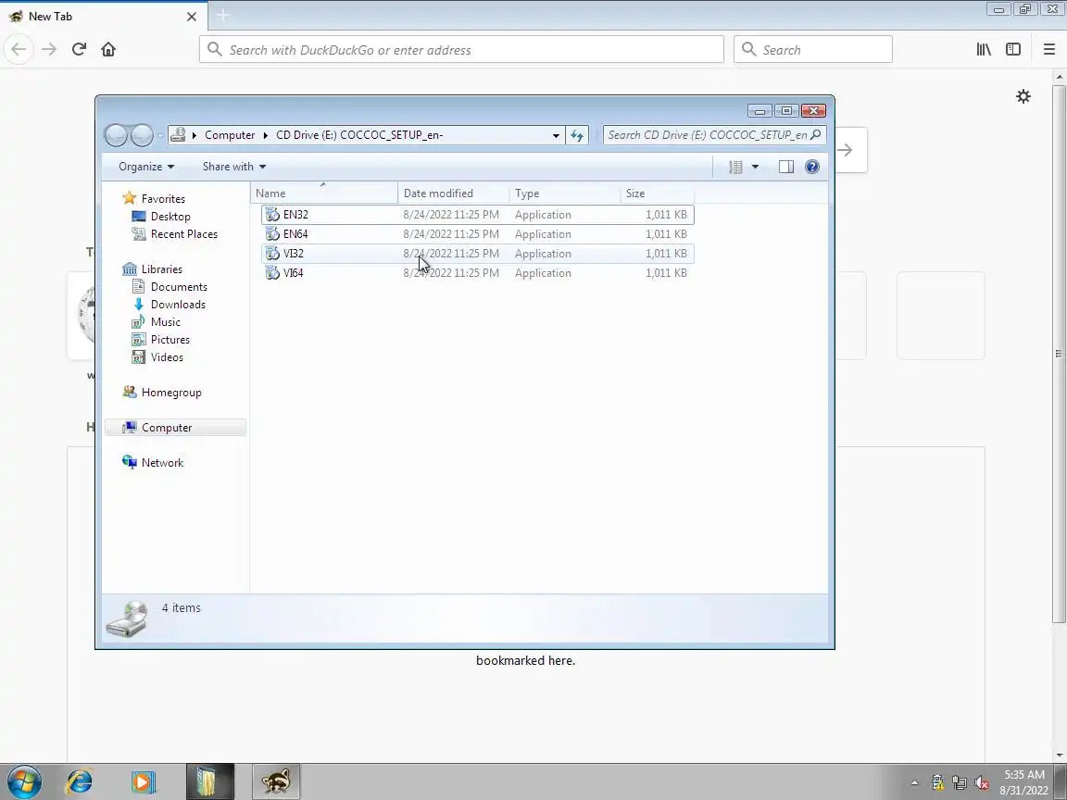This screenshot has height=800, width=1067.
Task: Click Explorer help question mark icon
Action: pos(811,167)
